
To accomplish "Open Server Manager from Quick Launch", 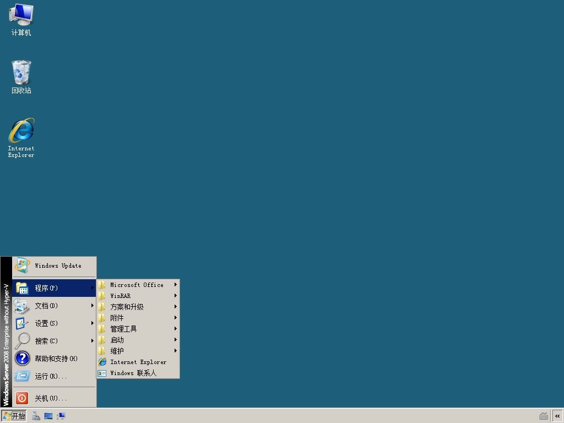I will (36, 416).
